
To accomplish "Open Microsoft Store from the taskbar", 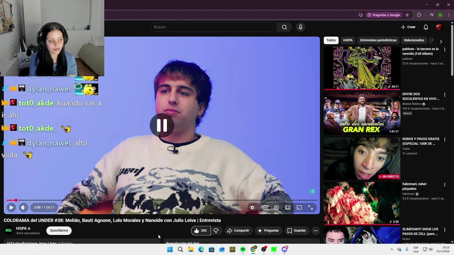I will (211, 249).
